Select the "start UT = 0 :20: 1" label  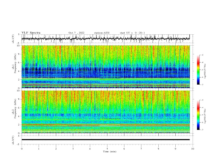(132, 33)
